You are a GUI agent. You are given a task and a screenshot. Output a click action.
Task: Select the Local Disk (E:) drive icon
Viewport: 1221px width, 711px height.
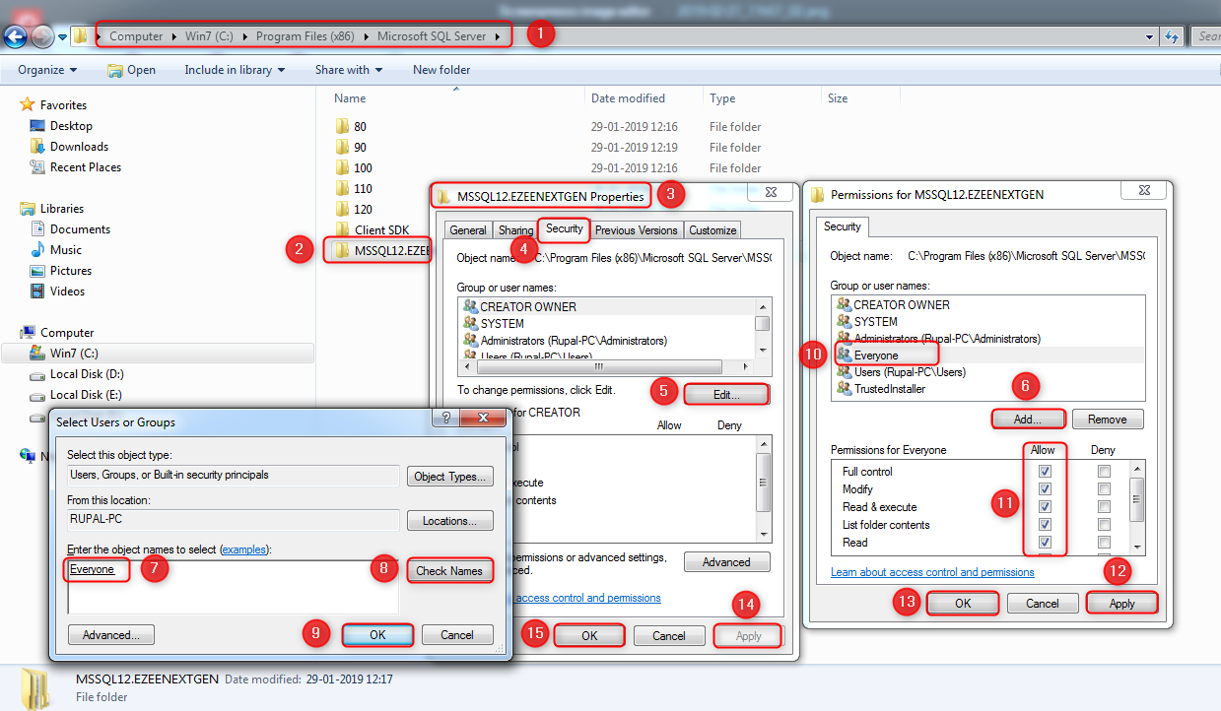[x=37, y=395]
